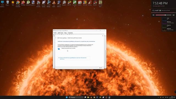Open the NTLite desktop shortcut
Viewport: 176px width, 99px height.
pos(85,3)
